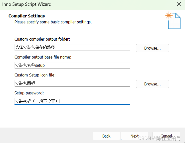Image resolution: width=185 pixels, height=143 pixels.
Task: Browse for custom compiler output folder
Action: point(153,48)
